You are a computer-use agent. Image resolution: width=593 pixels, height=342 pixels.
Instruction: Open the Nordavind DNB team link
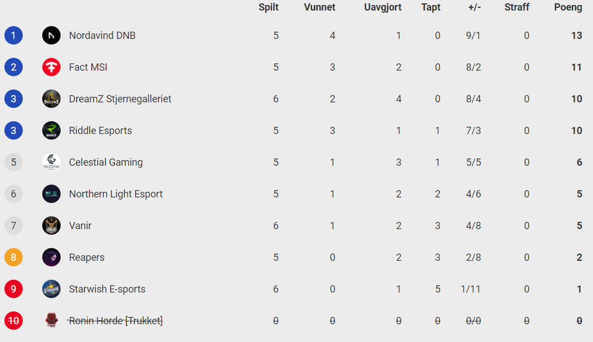102,36
